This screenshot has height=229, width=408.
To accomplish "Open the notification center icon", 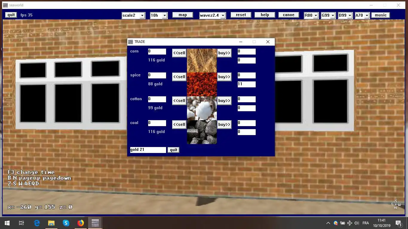I will coord(398,223).
